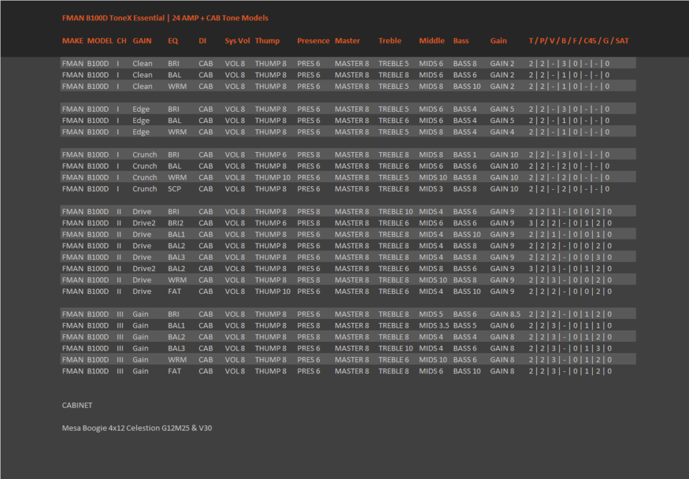689x479 pixels.
Task: Select GAIN 4 in the Edge WRM row
Action: [x=502, y=132]
